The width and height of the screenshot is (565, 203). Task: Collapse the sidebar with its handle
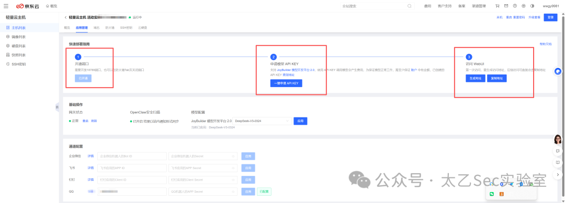(57, 107)
